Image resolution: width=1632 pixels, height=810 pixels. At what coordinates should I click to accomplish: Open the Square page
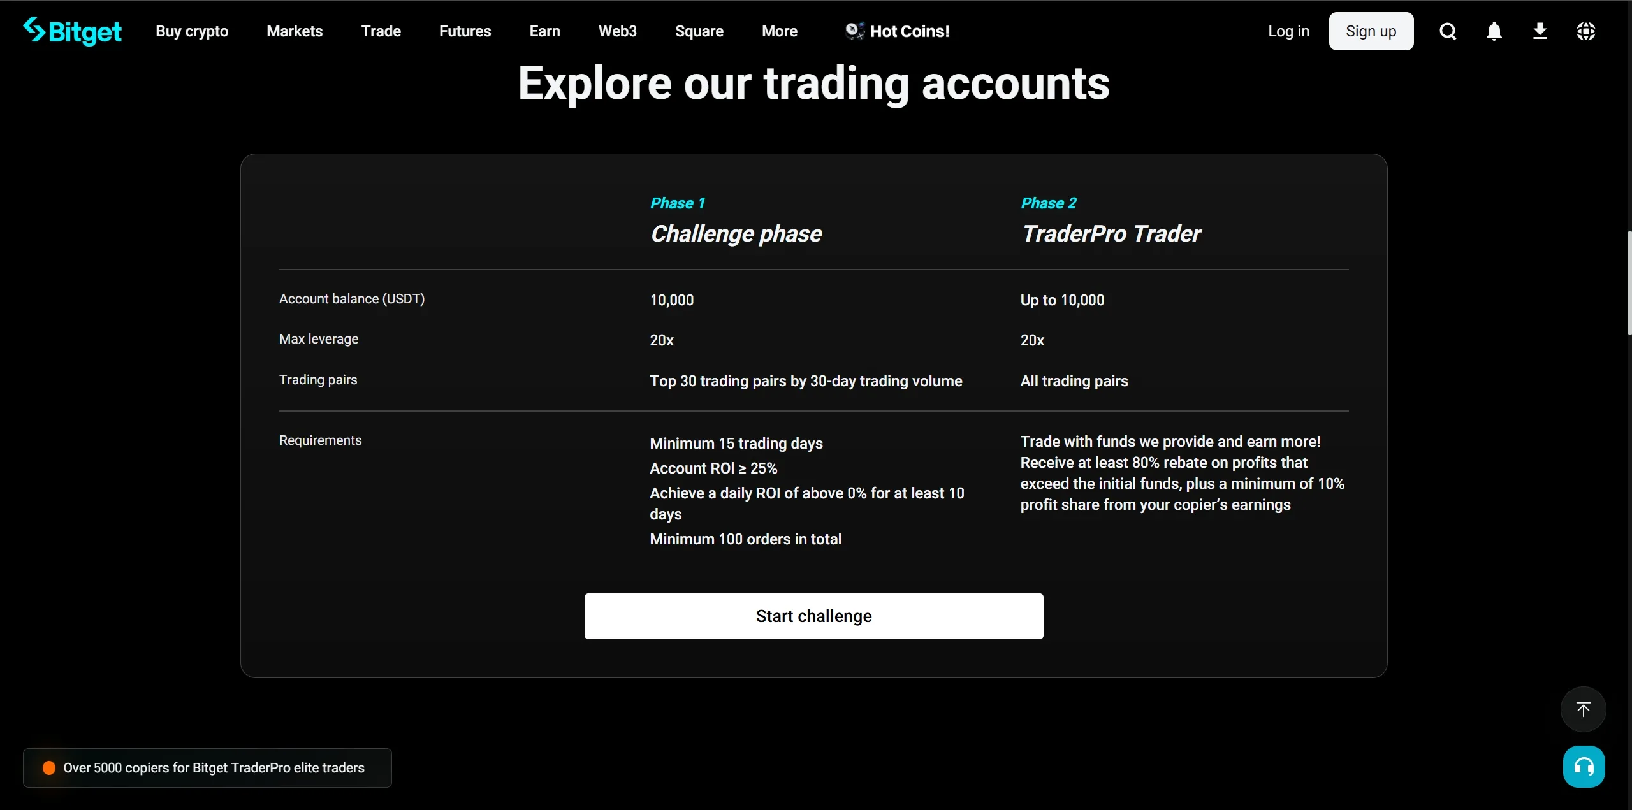click(x=699, y=31)
